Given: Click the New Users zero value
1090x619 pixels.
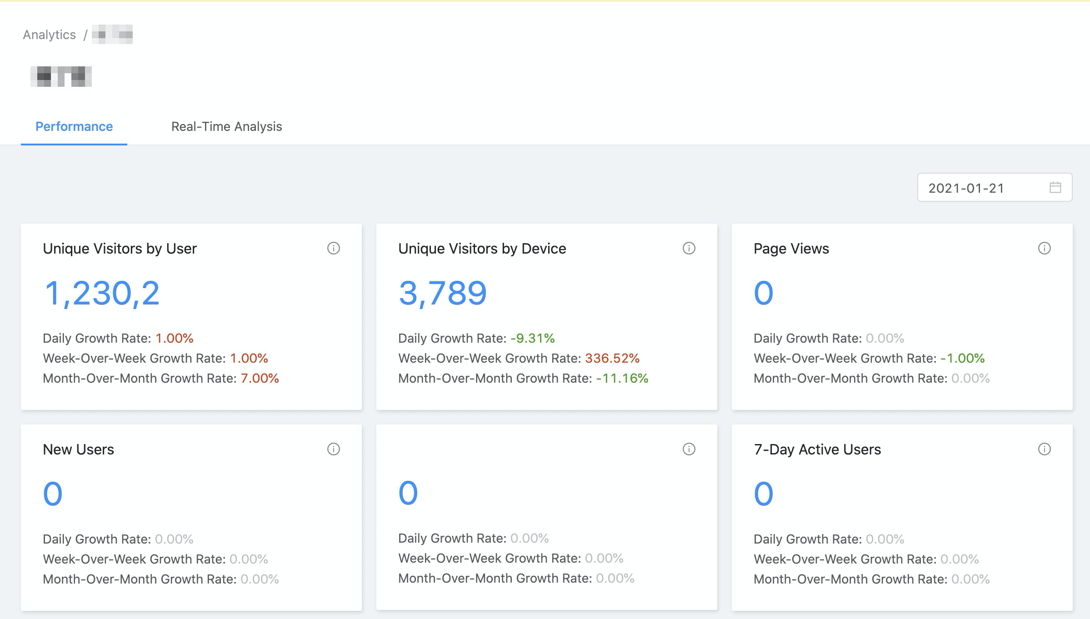Looking at the screenshot, I should (x=53, y=494).
